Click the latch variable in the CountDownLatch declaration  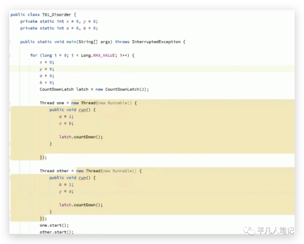pos(82,89)
